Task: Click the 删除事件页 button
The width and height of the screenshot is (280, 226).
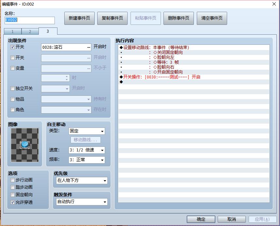Action: point(179,18)
